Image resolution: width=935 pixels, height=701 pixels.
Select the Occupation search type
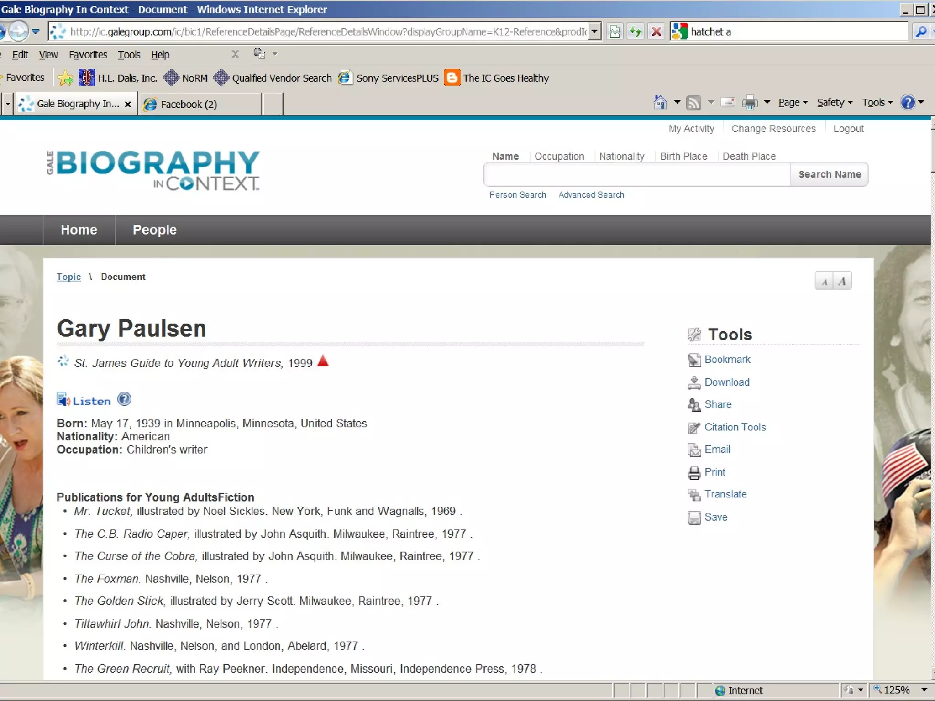coord(559,157)
